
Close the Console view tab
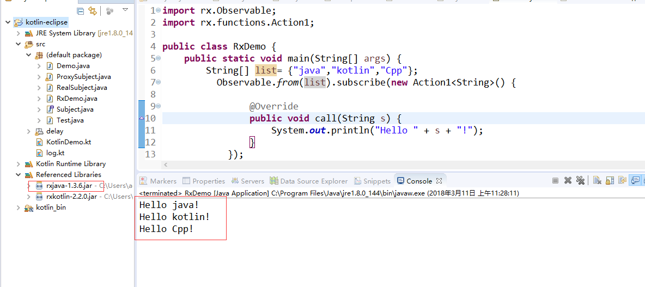coord(439,181)
